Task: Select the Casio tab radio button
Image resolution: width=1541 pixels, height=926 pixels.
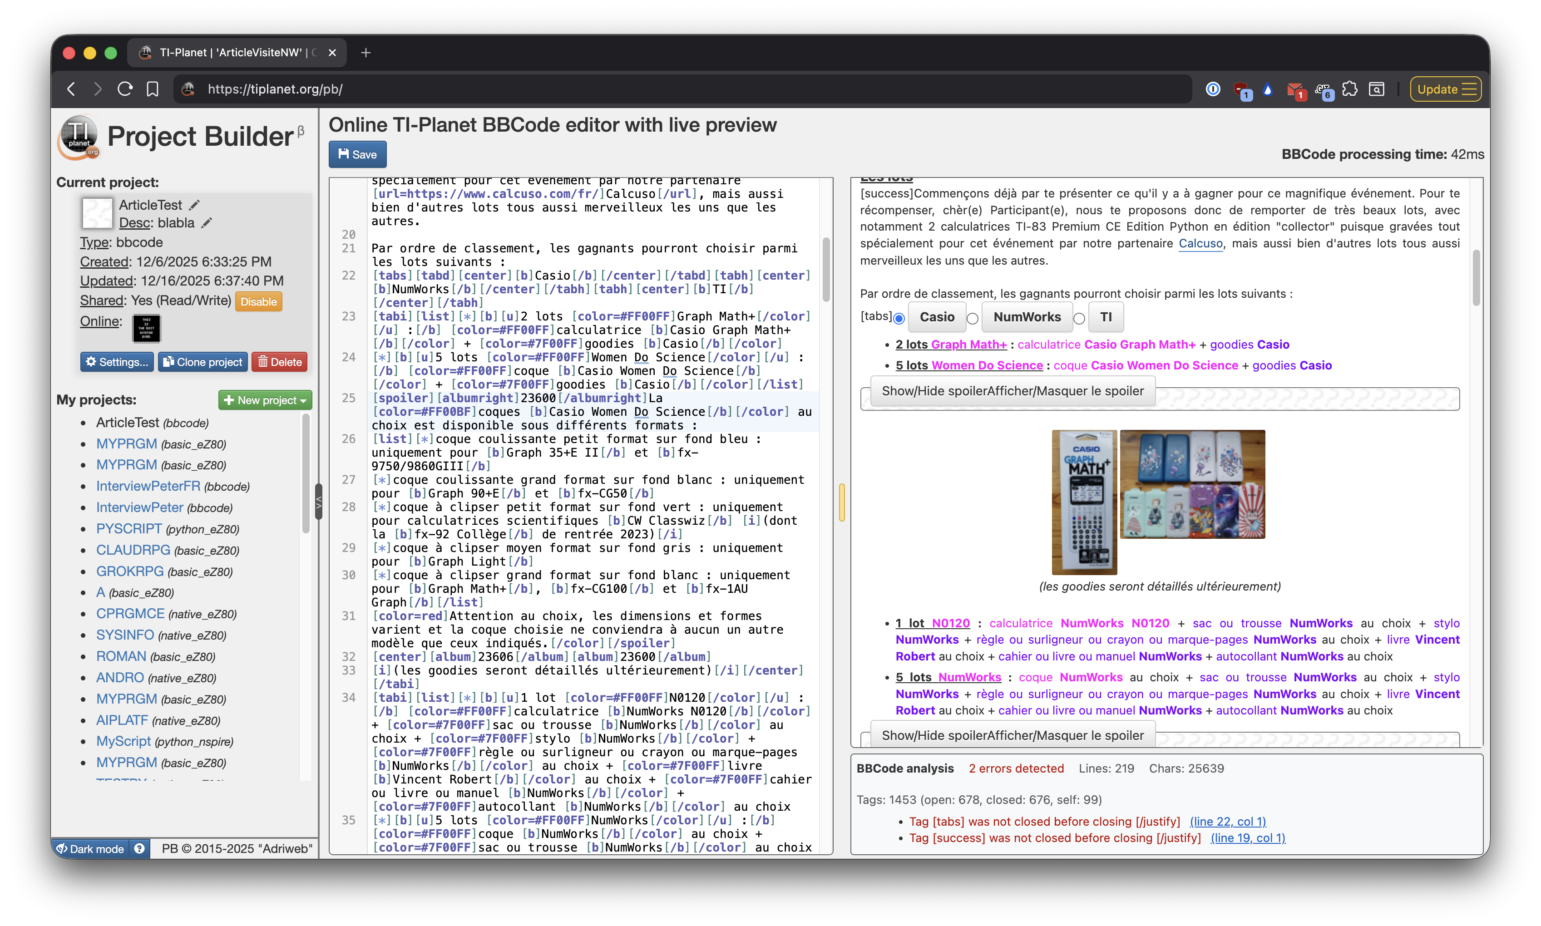Action: (x=899, y=319)
